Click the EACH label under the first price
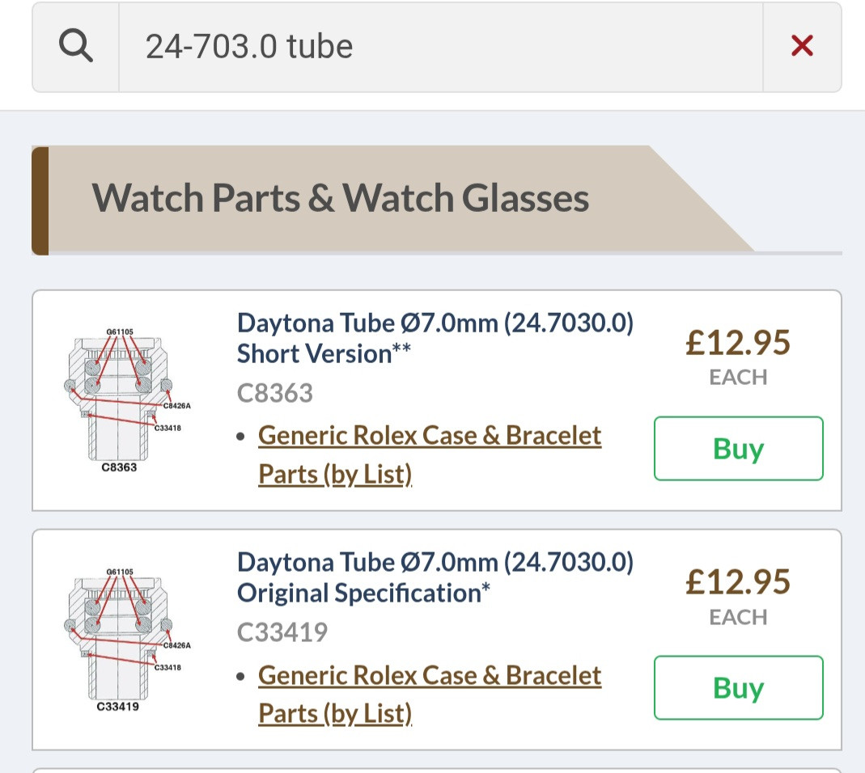The width and height of the screenshot is (865, 773). (738, 378)
